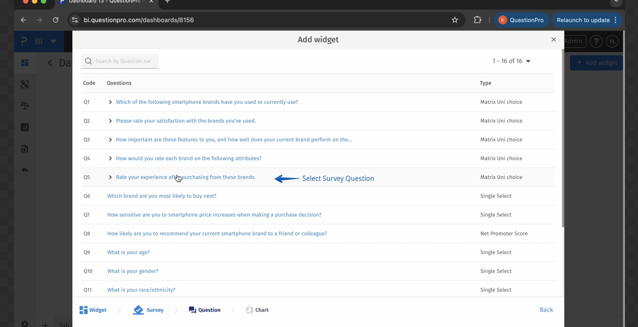Click the dialog's vertical scrollbar
The width and height of the screenshot is (638, 327).
point(563,140)
